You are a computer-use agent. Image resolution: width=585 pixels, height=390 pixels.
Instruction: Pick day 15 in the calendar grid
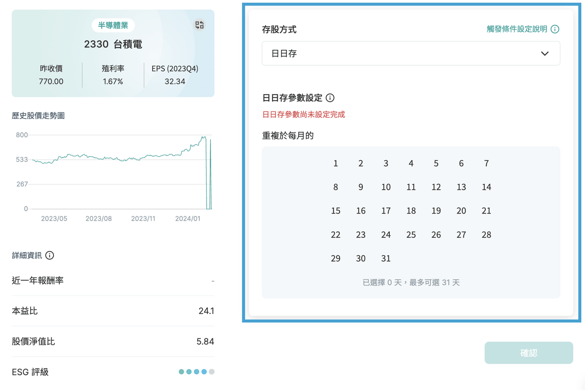(x=336, y=211)
